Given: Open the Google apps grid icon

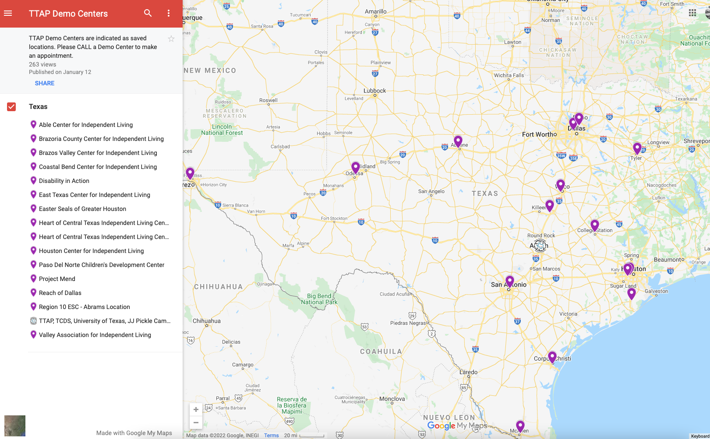Looking at the screenshot, I should coord(692,13).
